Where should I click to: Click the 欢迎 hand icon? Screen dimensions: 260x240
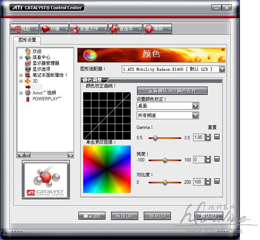coord(28,51)
